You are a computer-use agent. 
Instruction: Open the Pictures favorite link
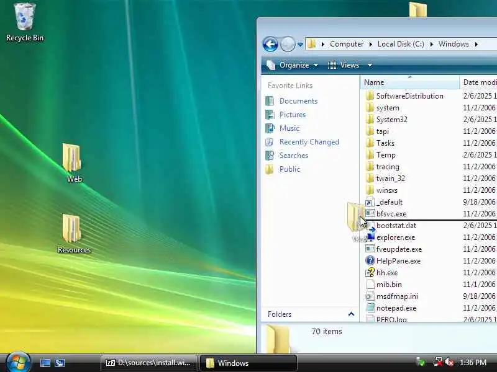(292, 115)
